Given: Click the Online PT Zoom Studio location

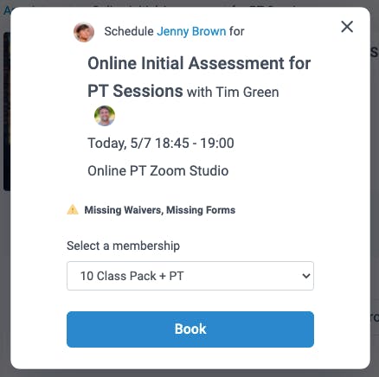Looking at the screenshot, I should (158, 171).
